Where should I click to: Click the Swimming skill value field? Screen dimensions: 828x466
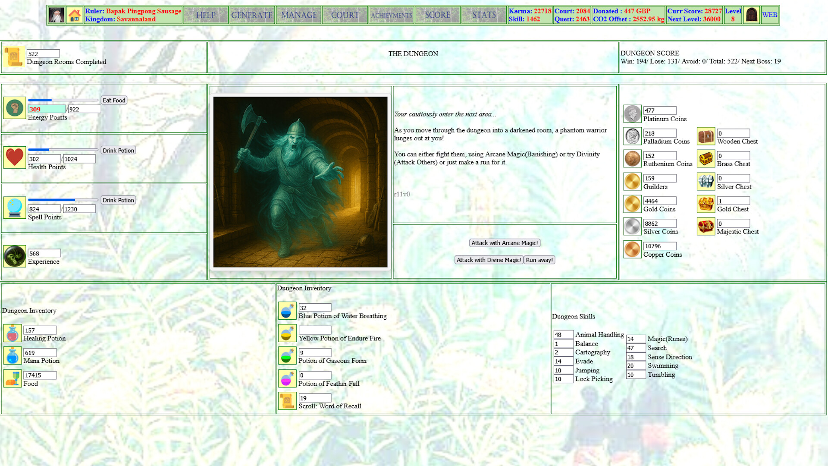tap(636, 365)
